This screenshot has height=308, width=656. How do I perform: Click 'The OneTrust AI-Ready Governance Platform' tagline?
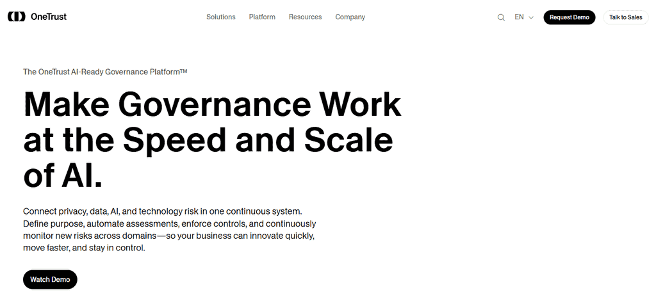[x=105, y=72]
